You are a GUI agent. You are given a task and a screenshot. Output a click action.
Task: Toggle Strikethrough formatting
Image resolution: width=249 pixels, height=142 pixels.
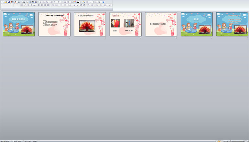pos(31,5)
